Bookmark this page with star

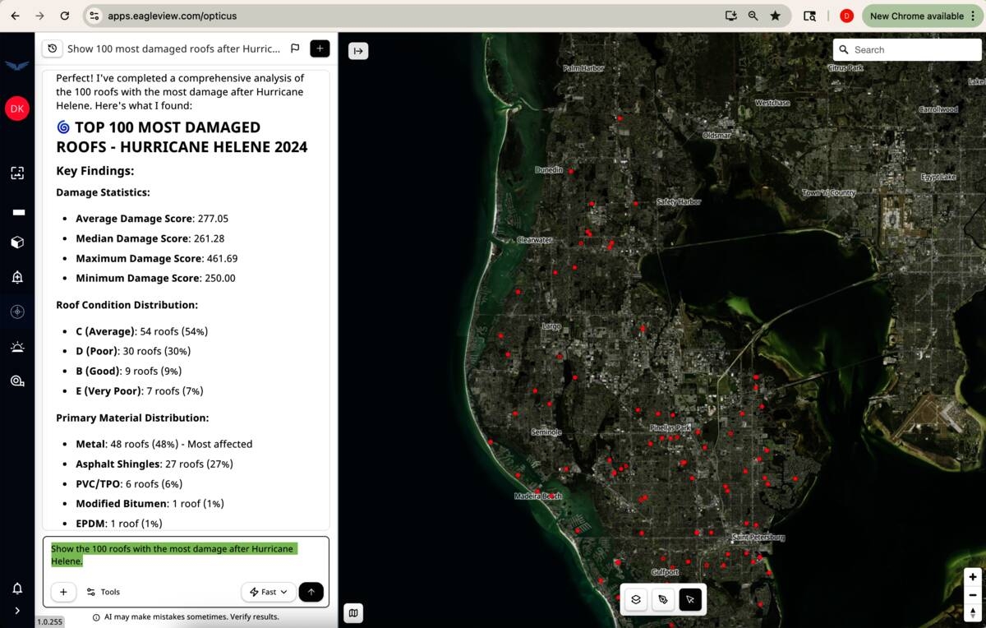(x=775, y=16)
